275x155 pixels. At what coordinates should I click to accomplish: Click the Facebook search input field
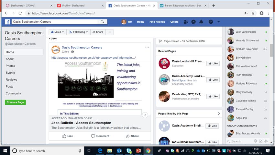pos(55,22)
